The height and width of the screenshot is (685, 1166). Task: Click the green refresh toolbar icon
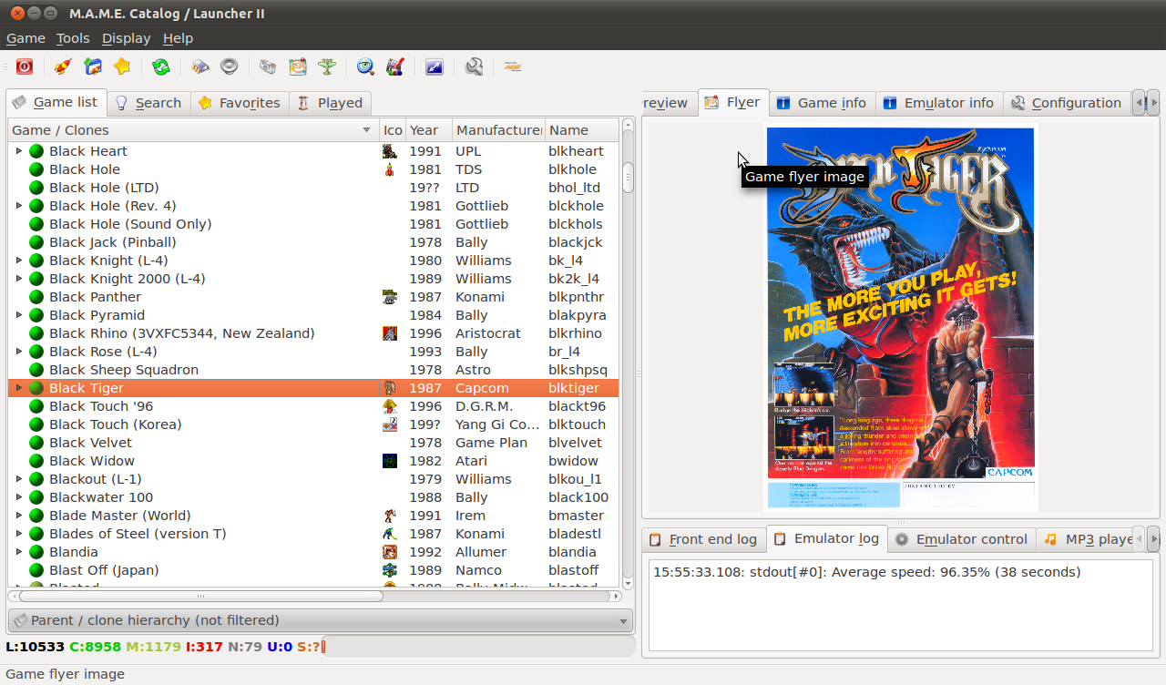[160, 66]
